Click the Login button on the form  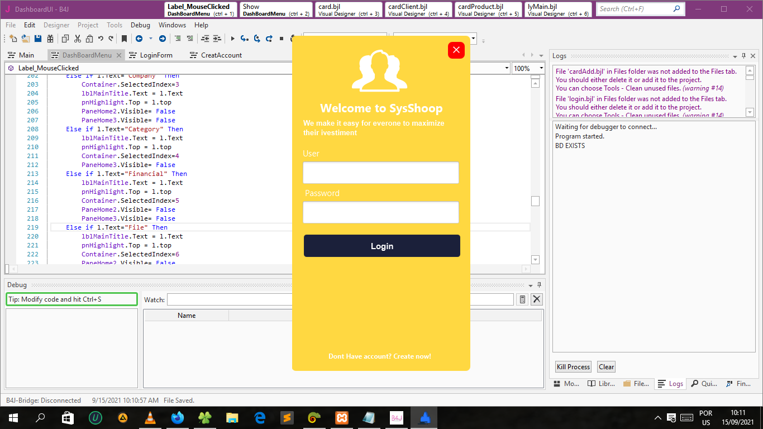[382, 246]
